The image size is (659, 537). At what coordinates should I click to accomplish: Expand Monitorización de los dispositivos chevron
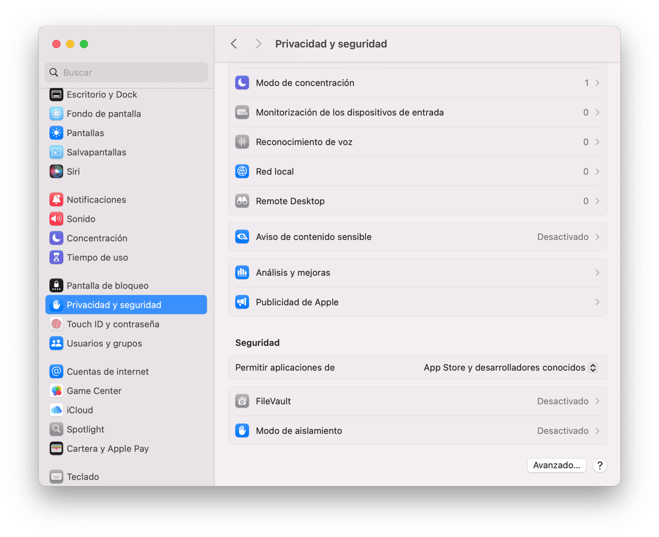click(597, 112)
